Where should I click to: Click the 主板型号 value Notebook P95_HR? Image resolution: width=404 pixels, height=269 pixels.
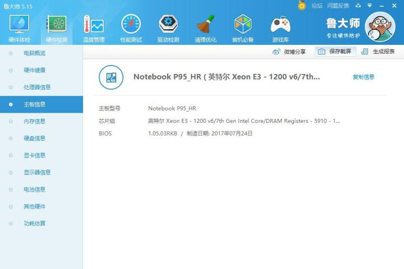[172, 108]
